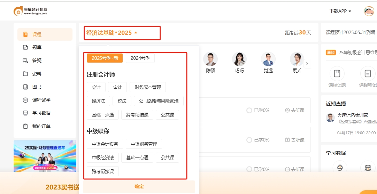This screenshot has height=194, width=377.
Task: Select the 2025考季·新 tab
Action: pyautogui.click(x=105, y=58)
